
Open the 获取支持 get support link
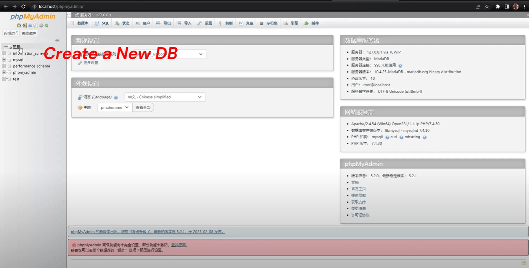click(358, 202)
